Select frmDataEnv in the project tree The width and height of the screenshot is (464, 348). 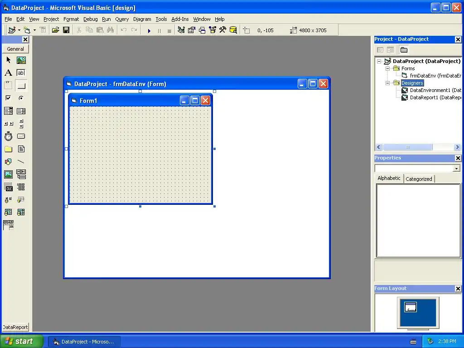point(435,76)
